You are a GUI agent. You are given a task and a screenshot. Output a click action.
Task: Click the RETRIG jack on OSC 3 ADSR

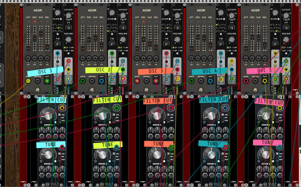pos(147,81)
